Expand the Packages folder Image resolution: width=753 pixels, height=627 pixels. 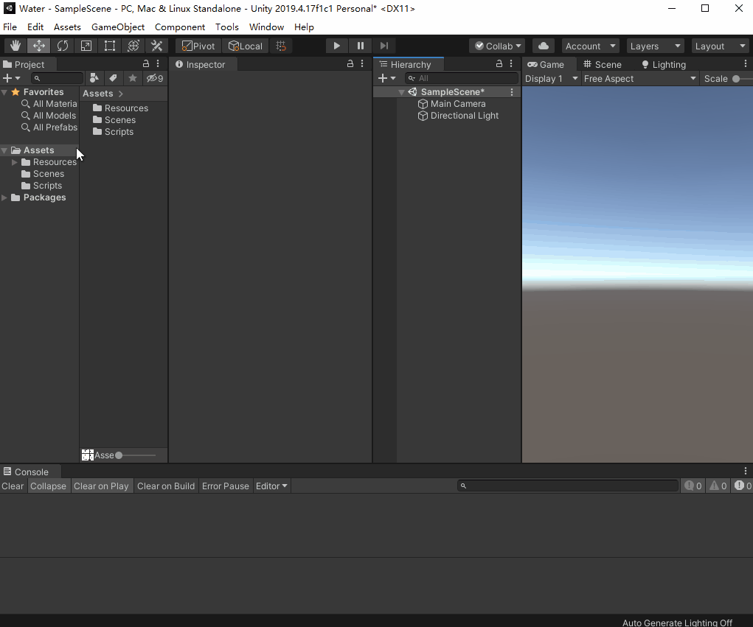click(4, 197)
